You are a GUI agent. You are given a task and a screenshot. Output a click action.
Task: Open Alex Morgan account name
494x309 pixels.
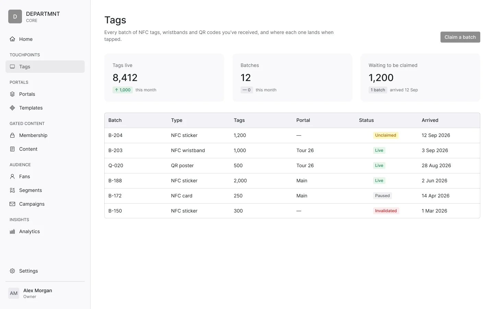(x=38, y=290)
